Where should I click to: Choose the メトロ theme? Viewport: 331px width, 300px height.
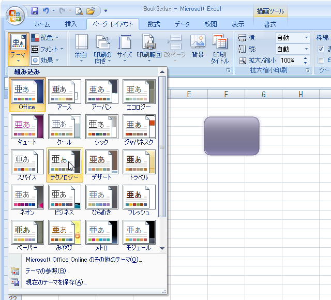tap(101, 235)
